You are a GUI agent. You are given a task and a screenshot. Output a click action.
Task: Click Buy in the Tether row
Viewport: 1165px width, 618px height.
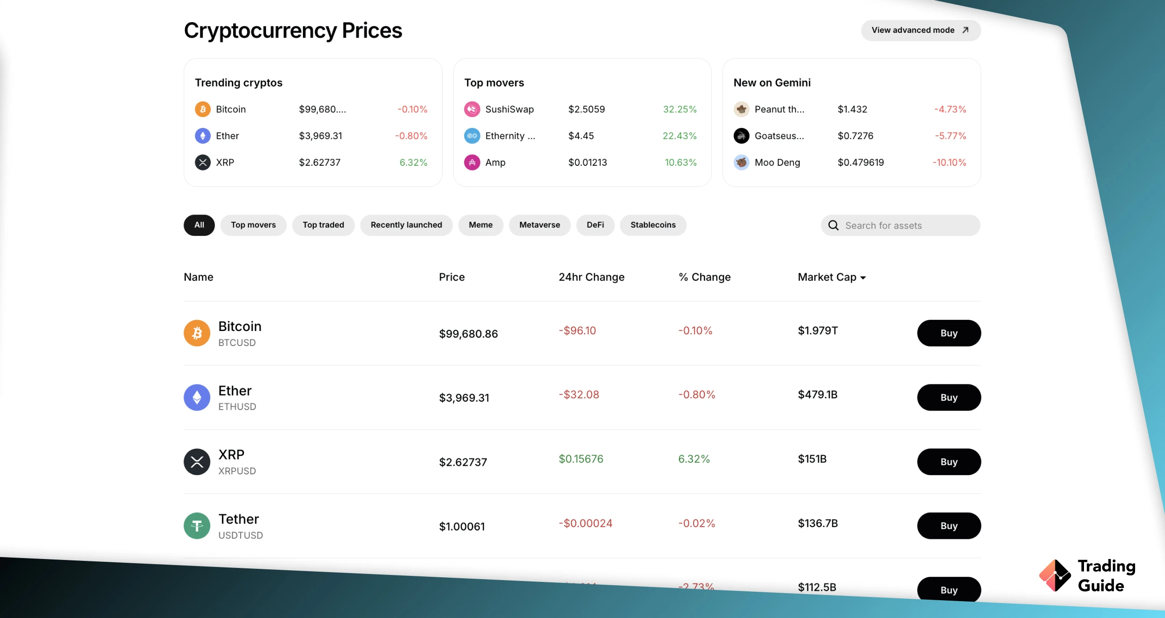[x=949, y=526]
